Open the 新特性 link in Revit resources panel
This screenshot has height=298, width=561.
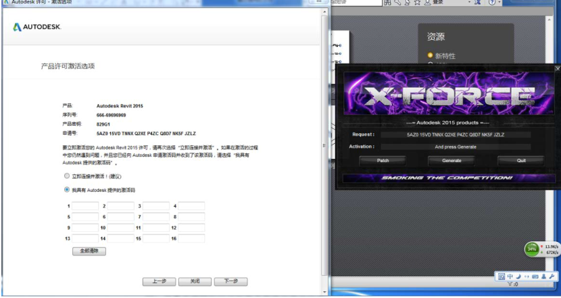tap(445, 56)
